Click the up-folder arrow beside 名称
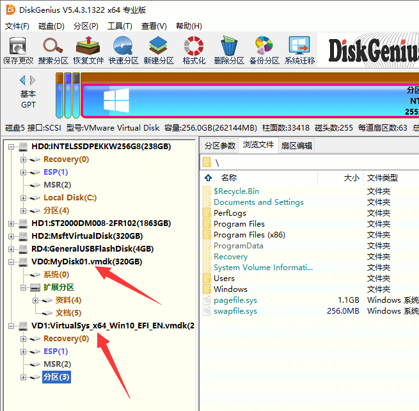 208,177
